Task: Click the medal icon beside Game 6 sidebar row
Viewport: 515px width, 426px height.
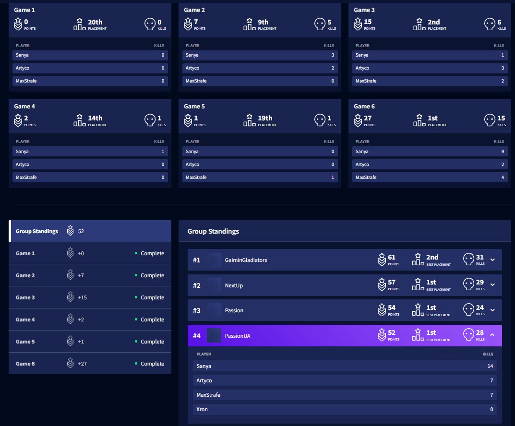Action: [70, 363]
